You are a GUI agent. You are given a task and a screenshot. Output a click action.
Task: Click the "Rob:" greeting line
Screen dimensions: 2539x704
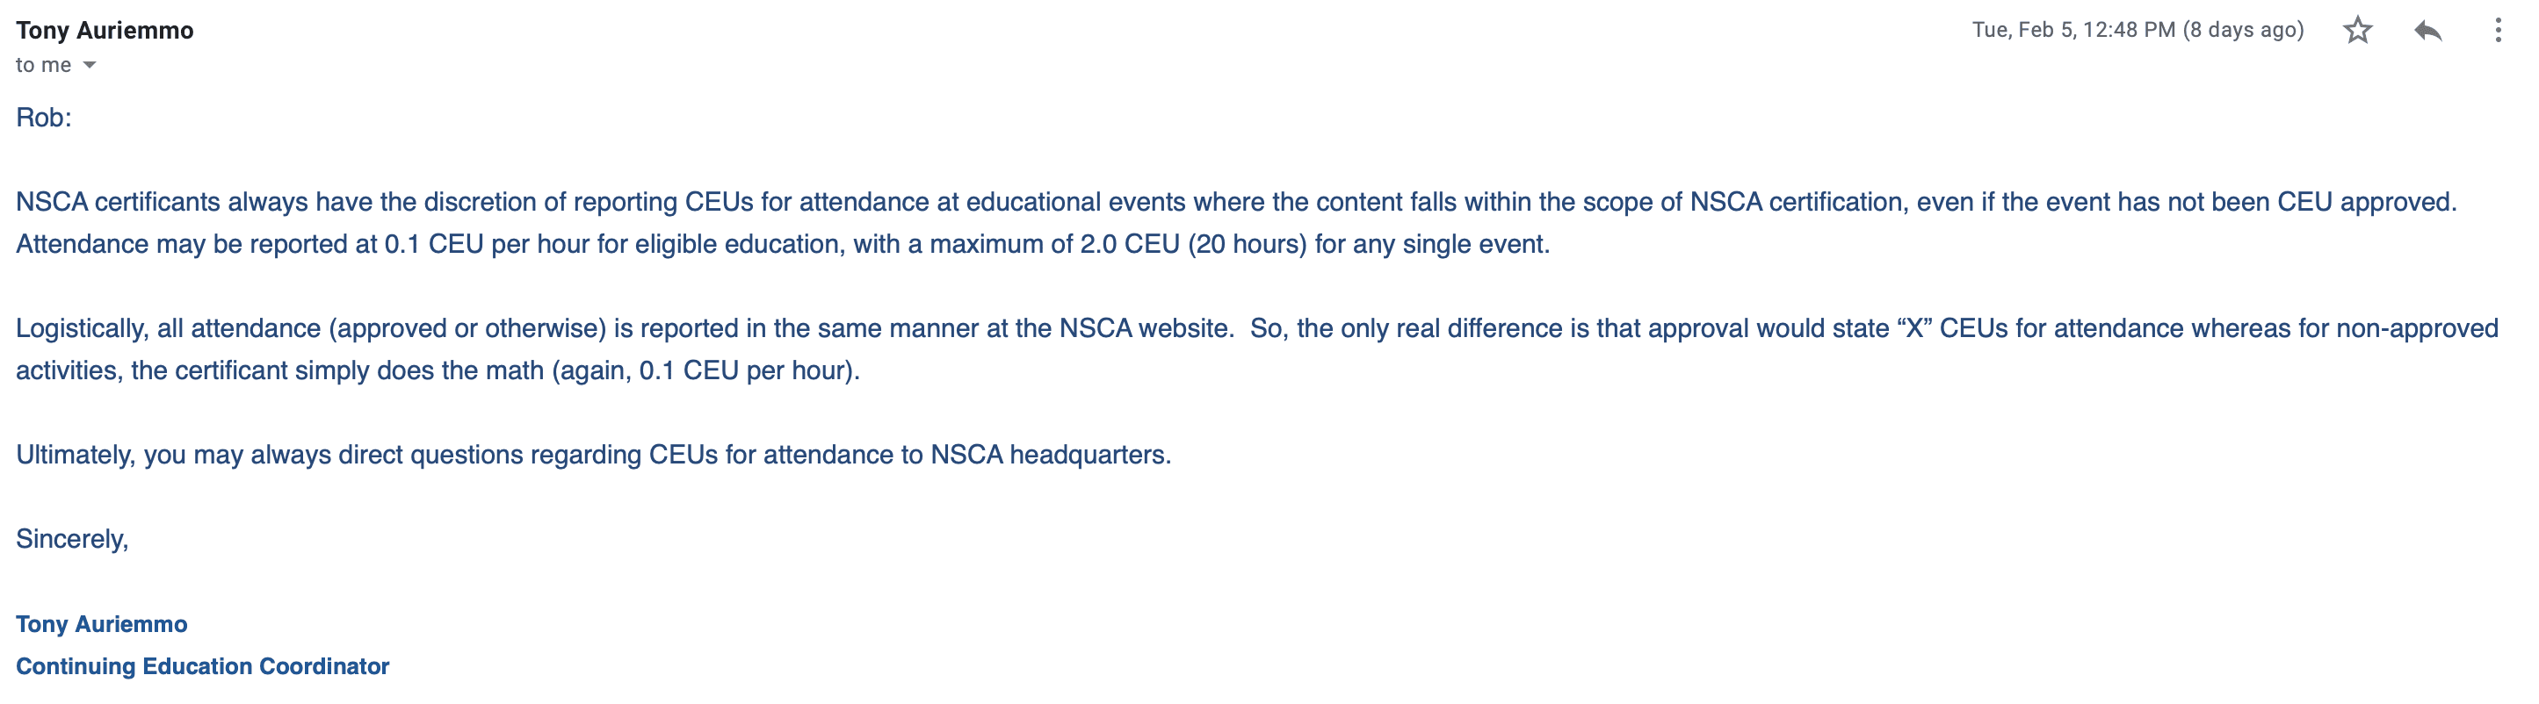(x=43, y=119)
